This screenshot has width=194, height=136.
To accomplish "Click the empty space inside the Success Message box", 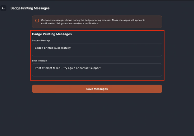I will pos(124,52).
